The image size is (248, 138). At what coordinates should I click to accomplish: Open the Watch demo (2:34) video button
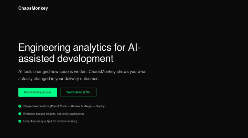click(x=78, y=92)
